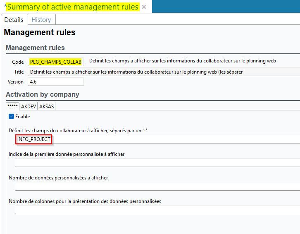The width and height of the screenshot is (300, 234).
Task: Switch to the History tab
Action: pos(41,20)
